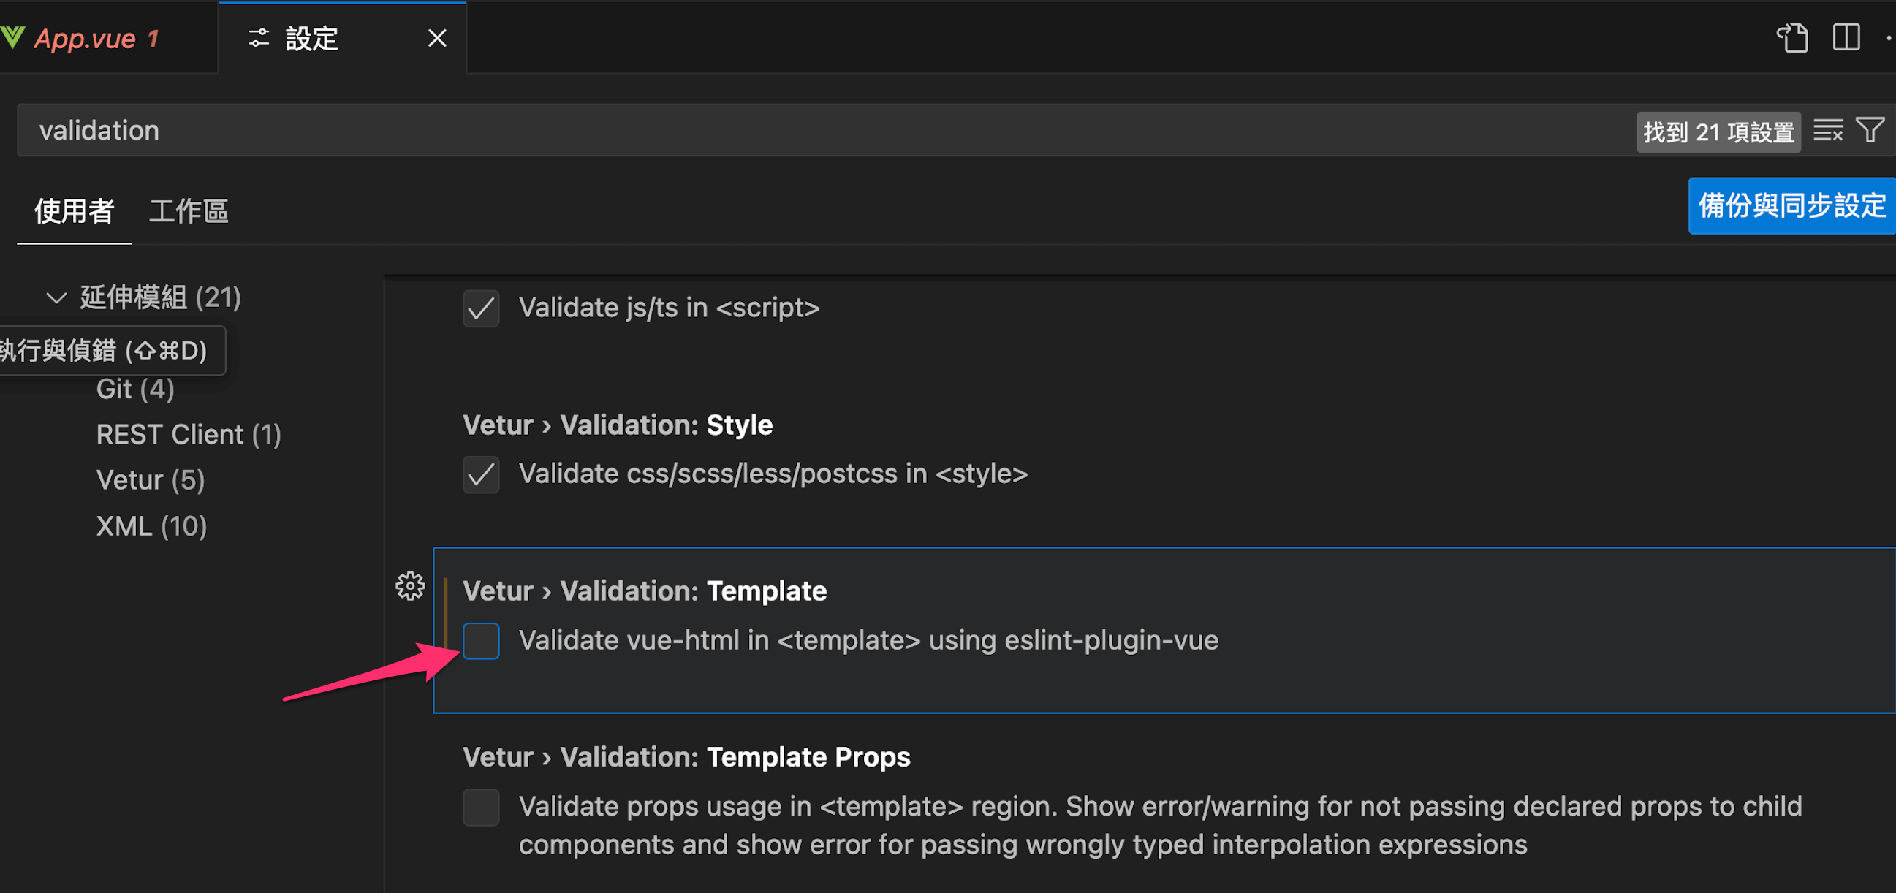Enable Validate vue-html in template checkbox

(481, 641)
